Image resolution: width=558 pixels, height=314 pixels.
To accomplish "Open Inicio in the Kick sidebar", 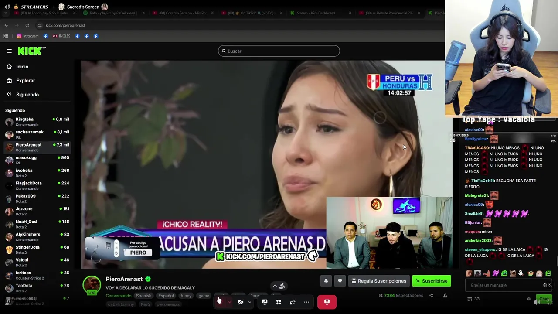I will tap(22, 67).
